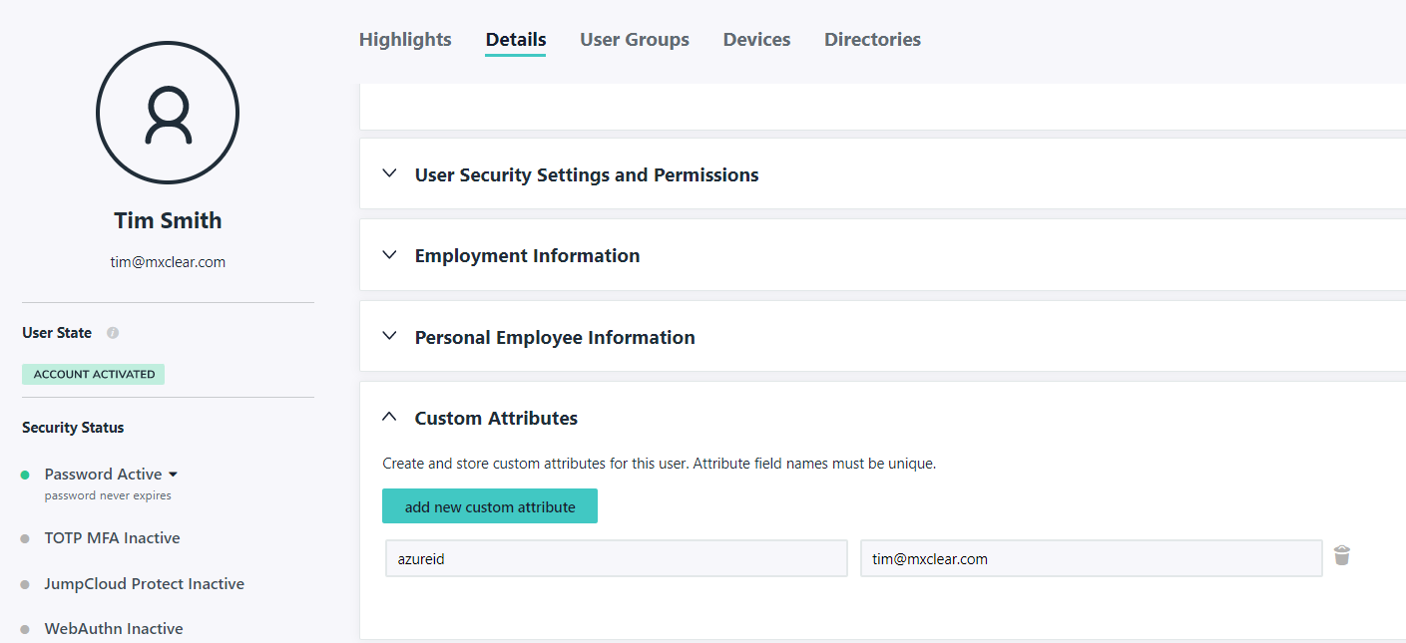Click the JumpCloud Protect Inactive status
This screenshot has height=643, width=1406.
coord(145,584)
